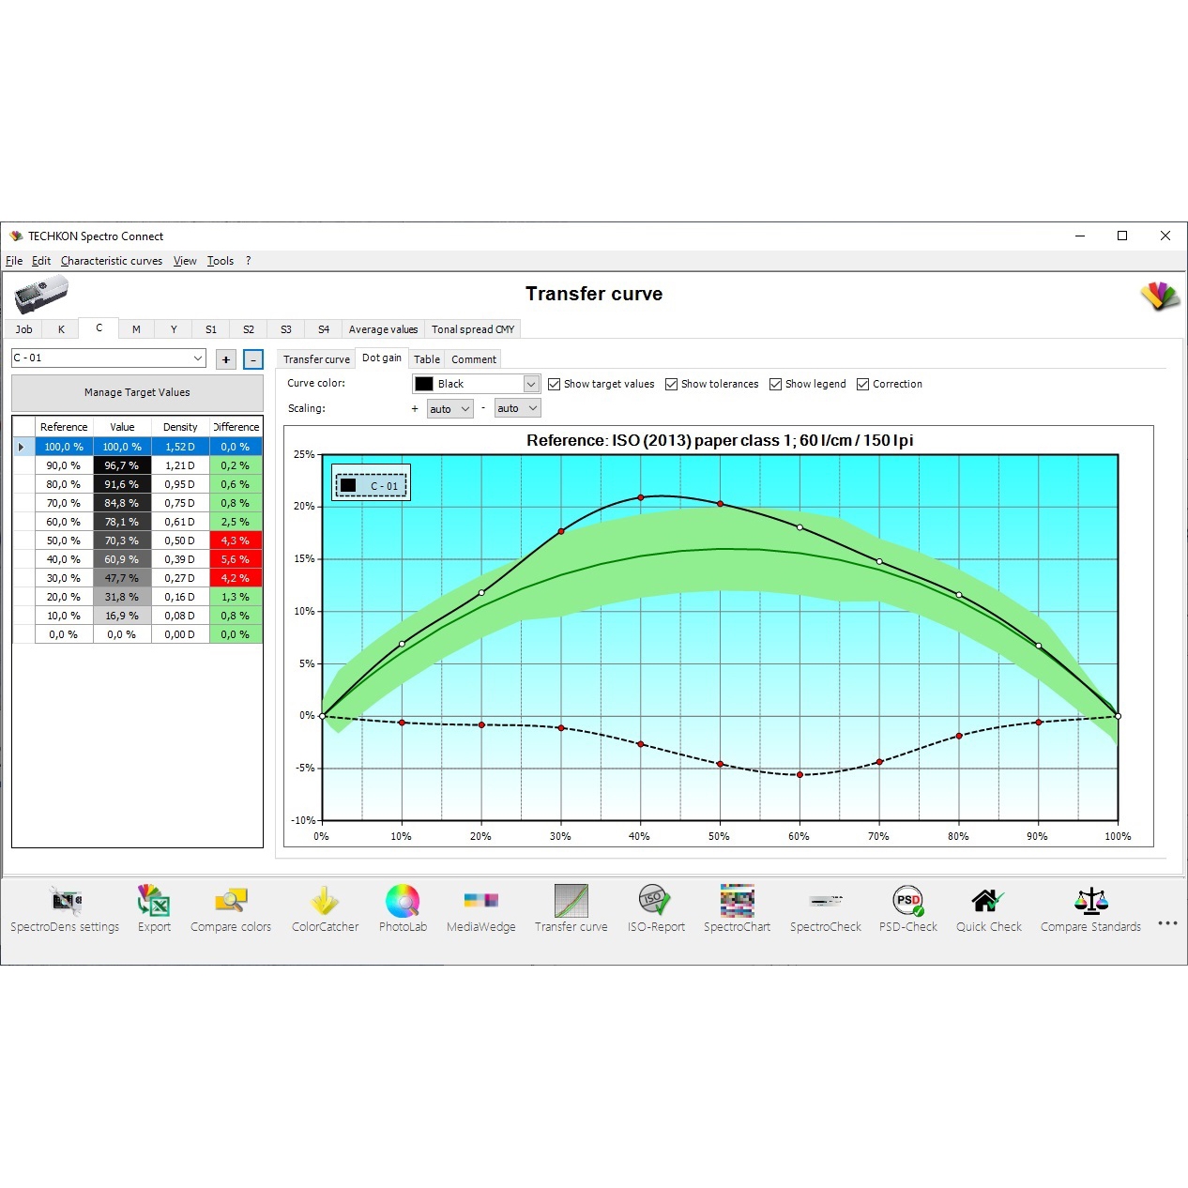The image size is (1188, 1188).
Task: Switch to Transfer curve sub-tab
Action: 316,359
